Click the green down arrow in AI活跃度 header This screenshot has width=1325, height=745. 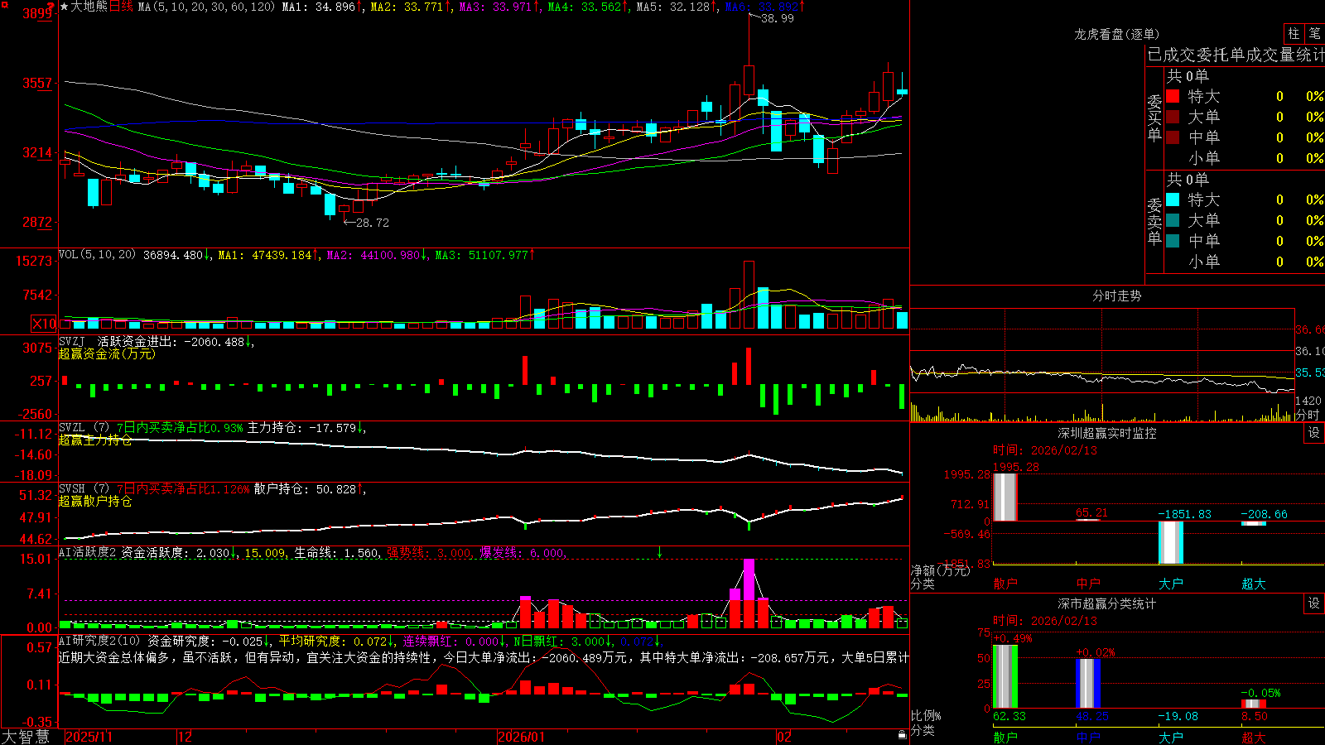660,552
